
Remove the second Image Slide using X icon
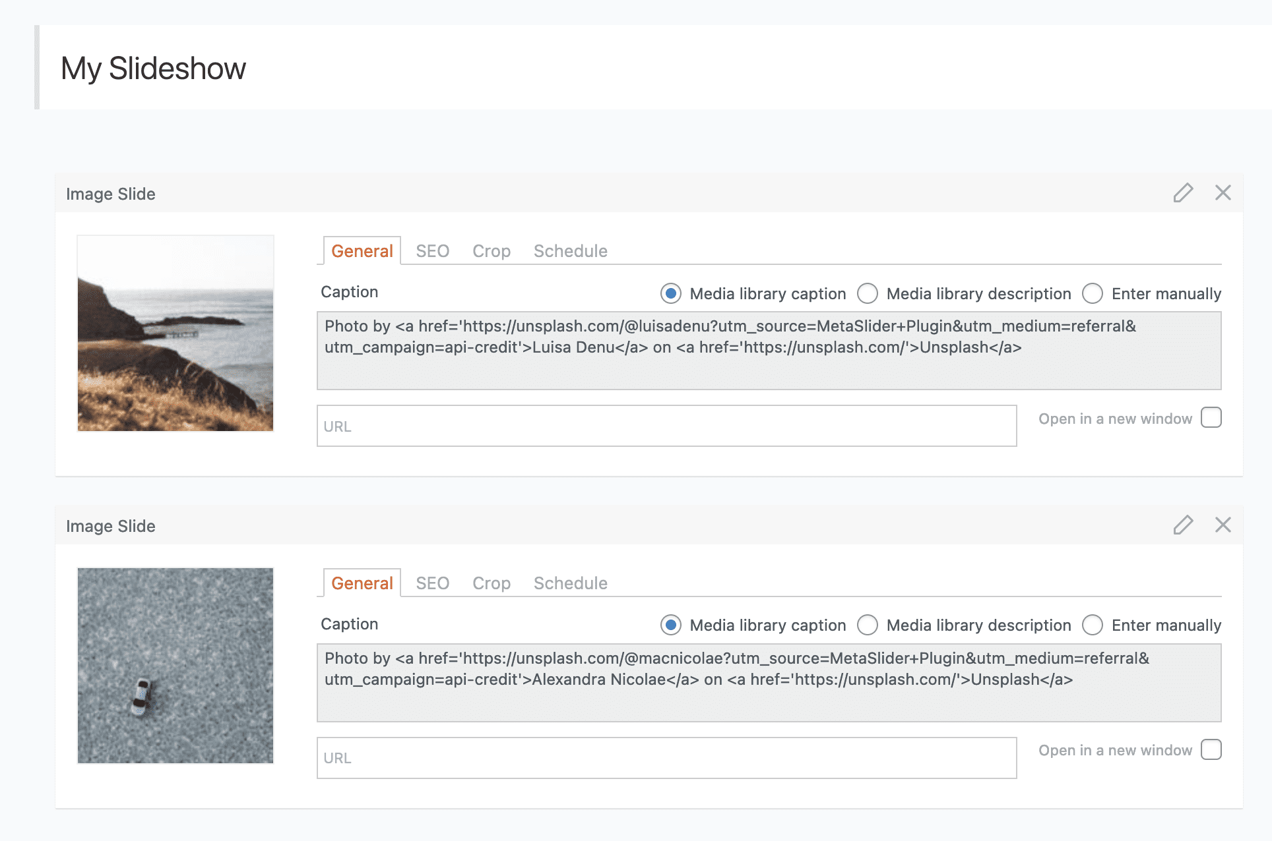1223,525
